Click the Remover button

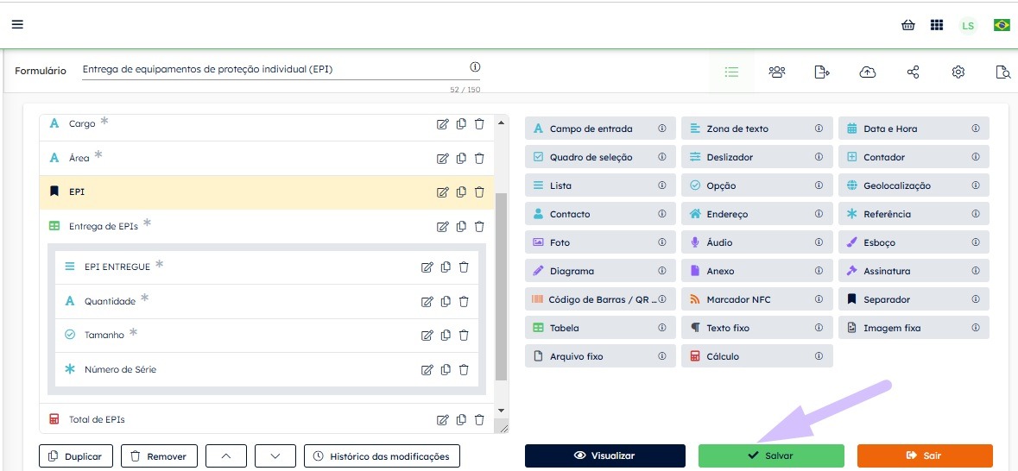(x=159, y=456)
